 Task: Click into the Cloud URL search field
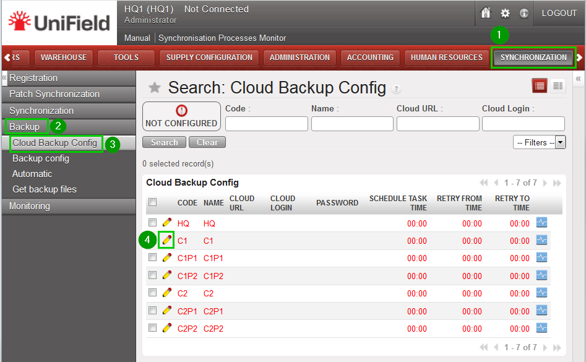437,124
